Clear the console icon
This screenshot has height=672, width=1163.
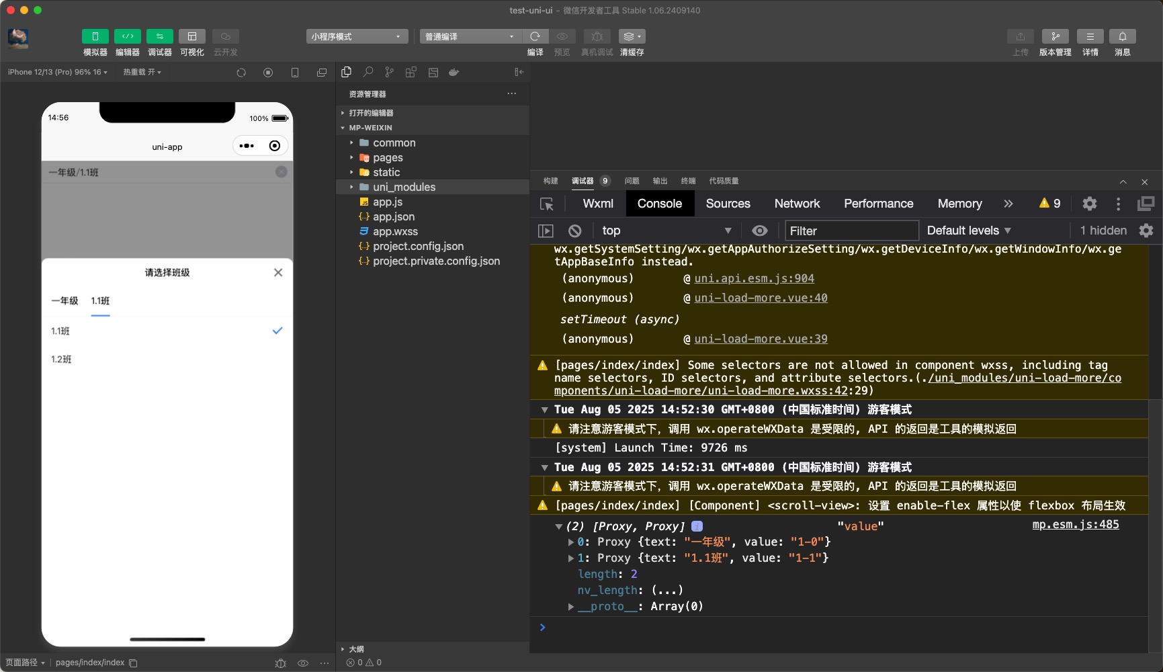pyautogui.click(x=574, y=230)
